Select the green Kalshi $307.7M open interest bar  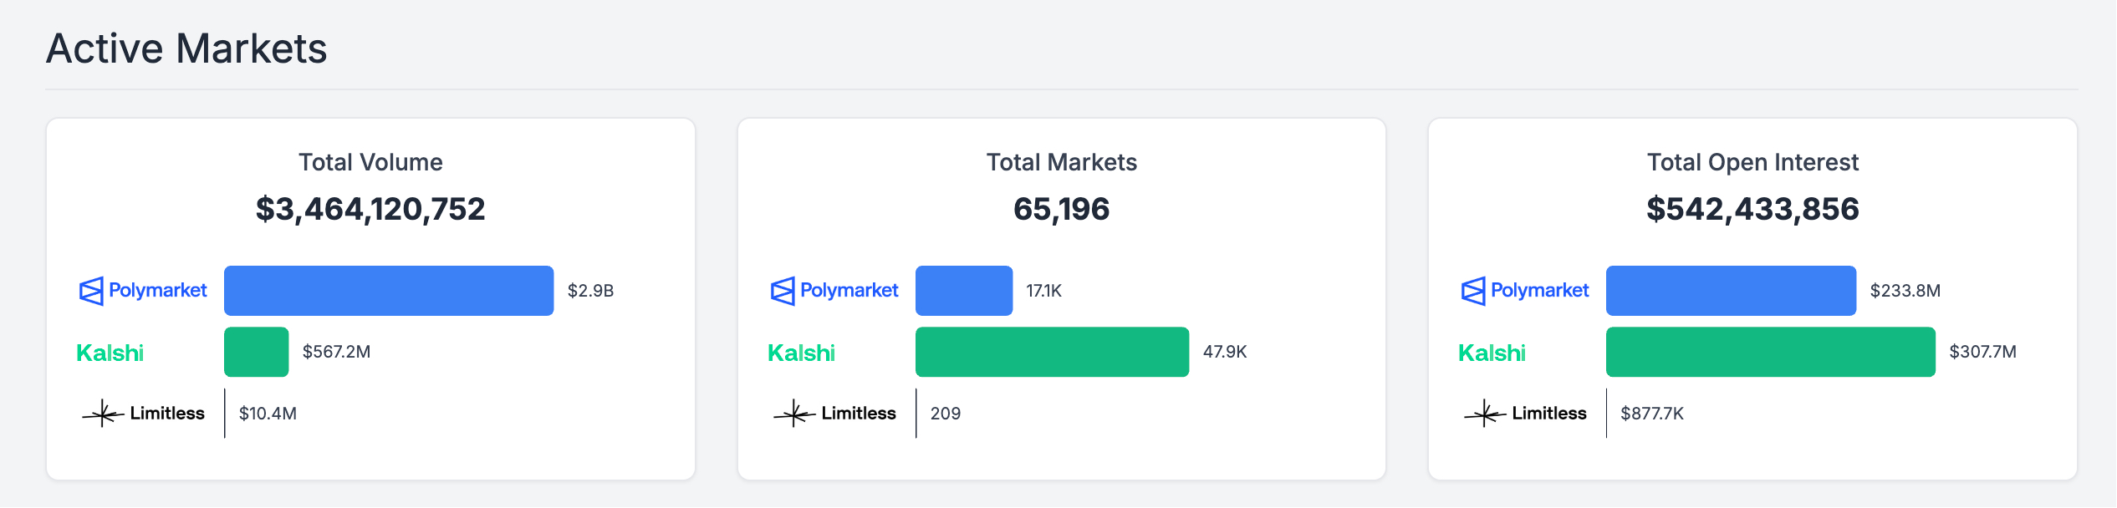pos(1770,352)
